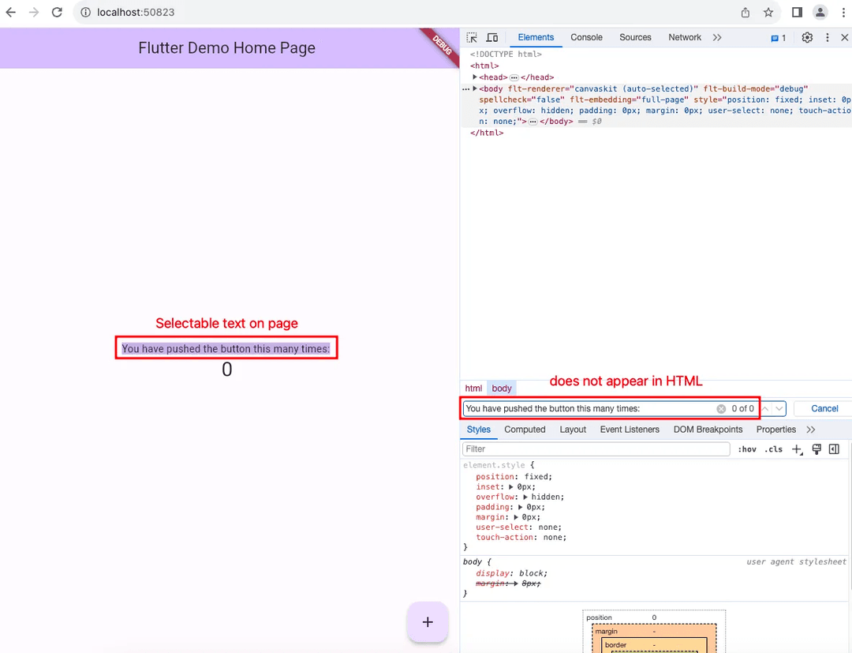
Task: Toggle the .cls class editor
Action: point(774,448)
